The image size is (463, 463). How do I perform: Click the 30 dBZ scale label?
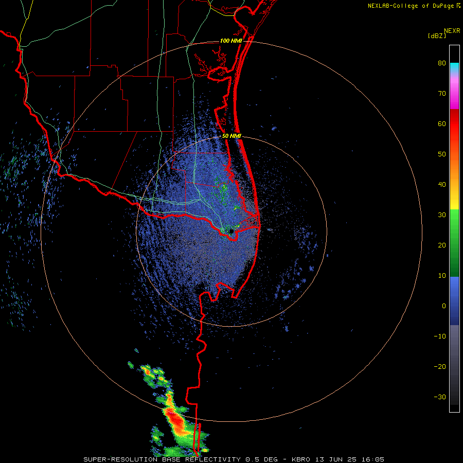coord(442,215)
